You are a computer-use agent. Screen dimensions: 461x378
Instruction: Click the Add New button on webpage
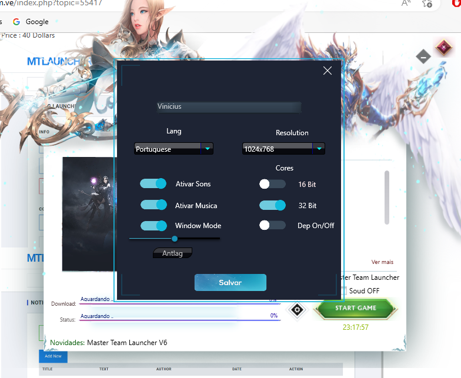click(x=53, y=356)
